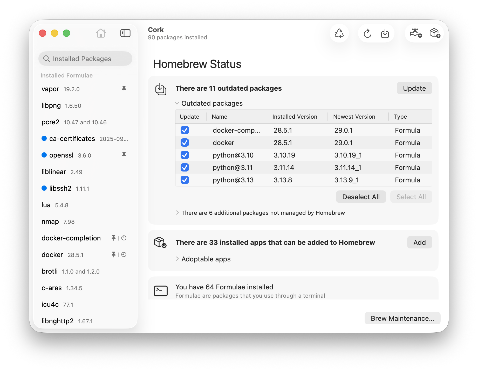Click the install package box icon
This screenshot has width=478, height=371.
(x=435, y=33)
